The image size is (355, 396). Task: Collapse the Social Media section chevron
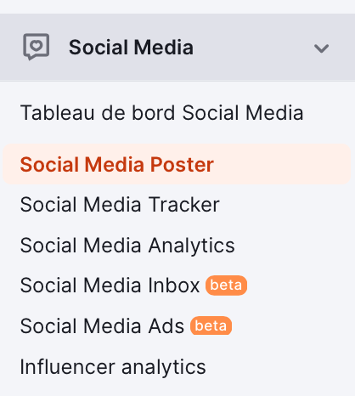point(321,48)
